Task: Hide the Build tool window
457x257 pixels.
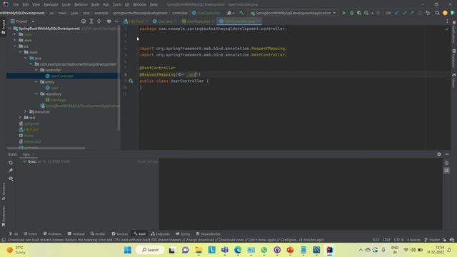Action: tap(447, 154)
